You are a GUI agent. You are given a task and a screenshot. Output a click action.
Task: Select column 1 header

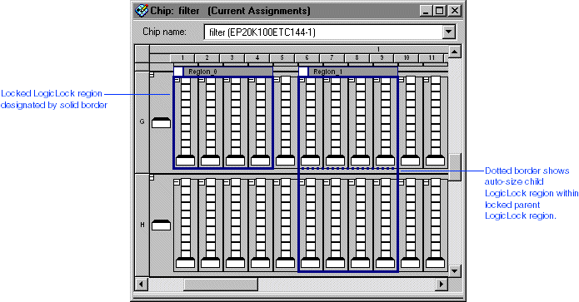coord(182,58)
